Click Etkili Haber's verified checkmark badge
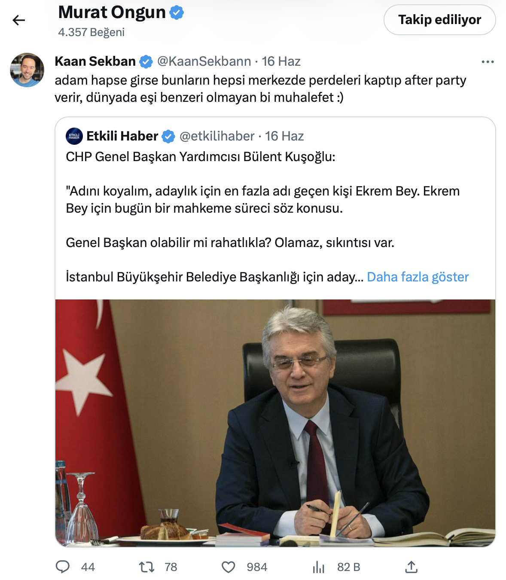Viewport: 506px width, 580px height. point(168,137)
